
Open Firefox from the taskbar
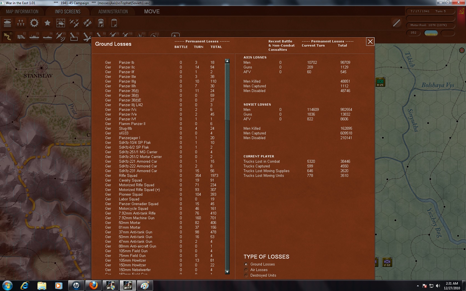(x=93, y=285)
